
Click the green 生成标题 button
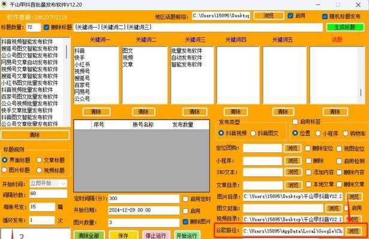tap(345, 27)
